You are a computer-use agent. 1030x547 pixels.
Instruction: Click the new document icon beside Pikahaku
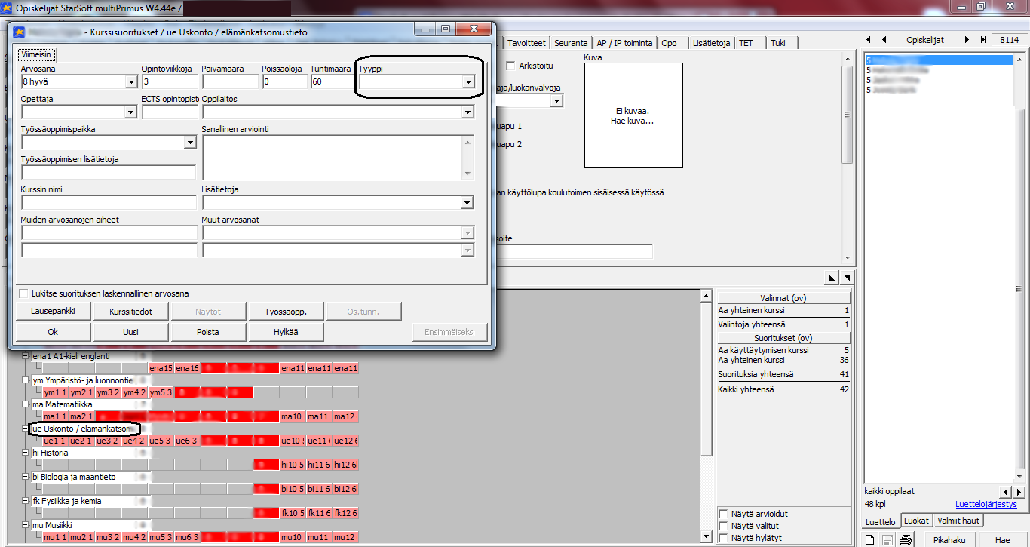[870, 539]
